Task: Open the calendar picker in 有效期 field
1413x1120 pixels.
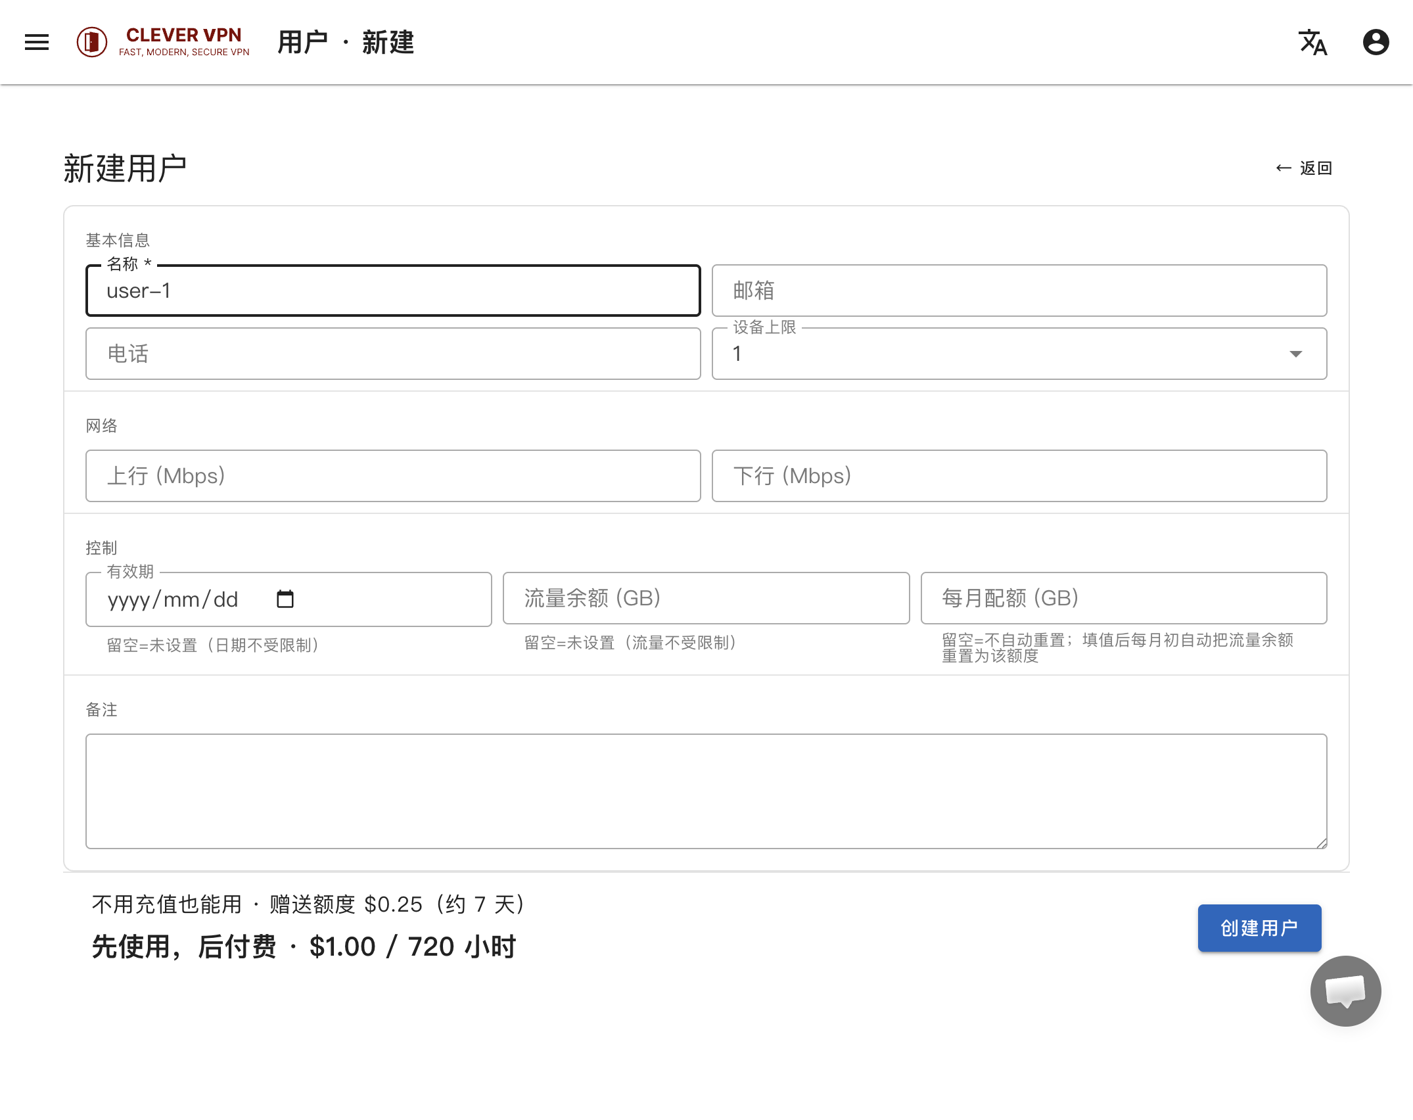Action: point(285,599)
